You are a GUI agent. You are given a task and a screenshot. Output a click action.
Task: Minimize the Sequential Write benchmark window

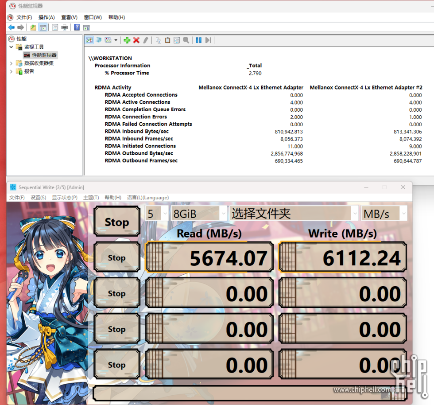[366, 187]
